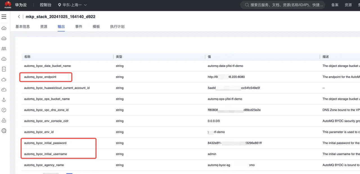The width and height of the screenshot is (360, 174).
Task: Select automq_byoc_data_bucket_name row name
Action: coord(47,66)
